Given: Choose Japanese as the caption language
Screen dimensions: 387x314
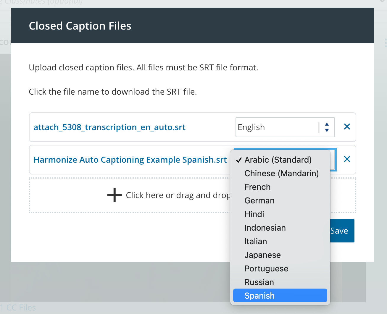Looking at the screenshot, I should (262, 255).
